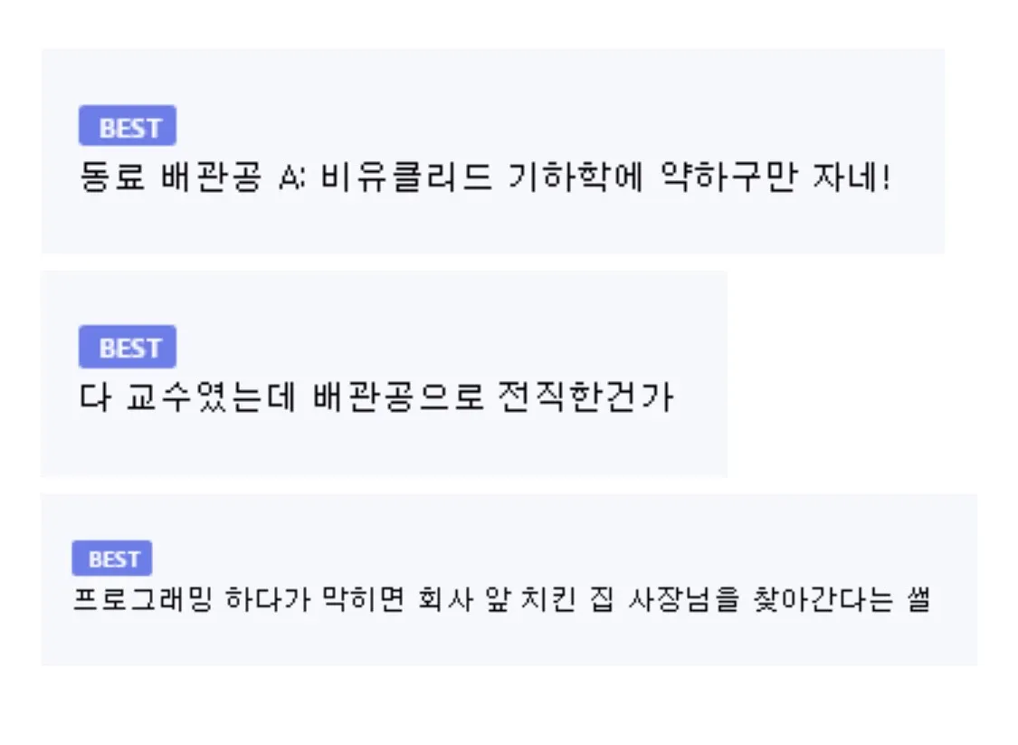Click 썰 at the end of third comment
The width and height of the screenshot is (1018, 745).
click(x=919, y=599)
